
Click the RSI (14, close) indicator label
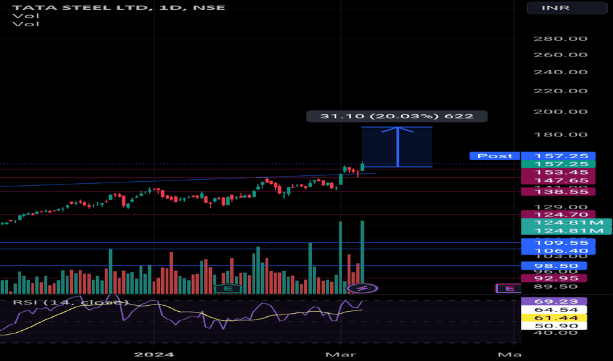point(70,303)
